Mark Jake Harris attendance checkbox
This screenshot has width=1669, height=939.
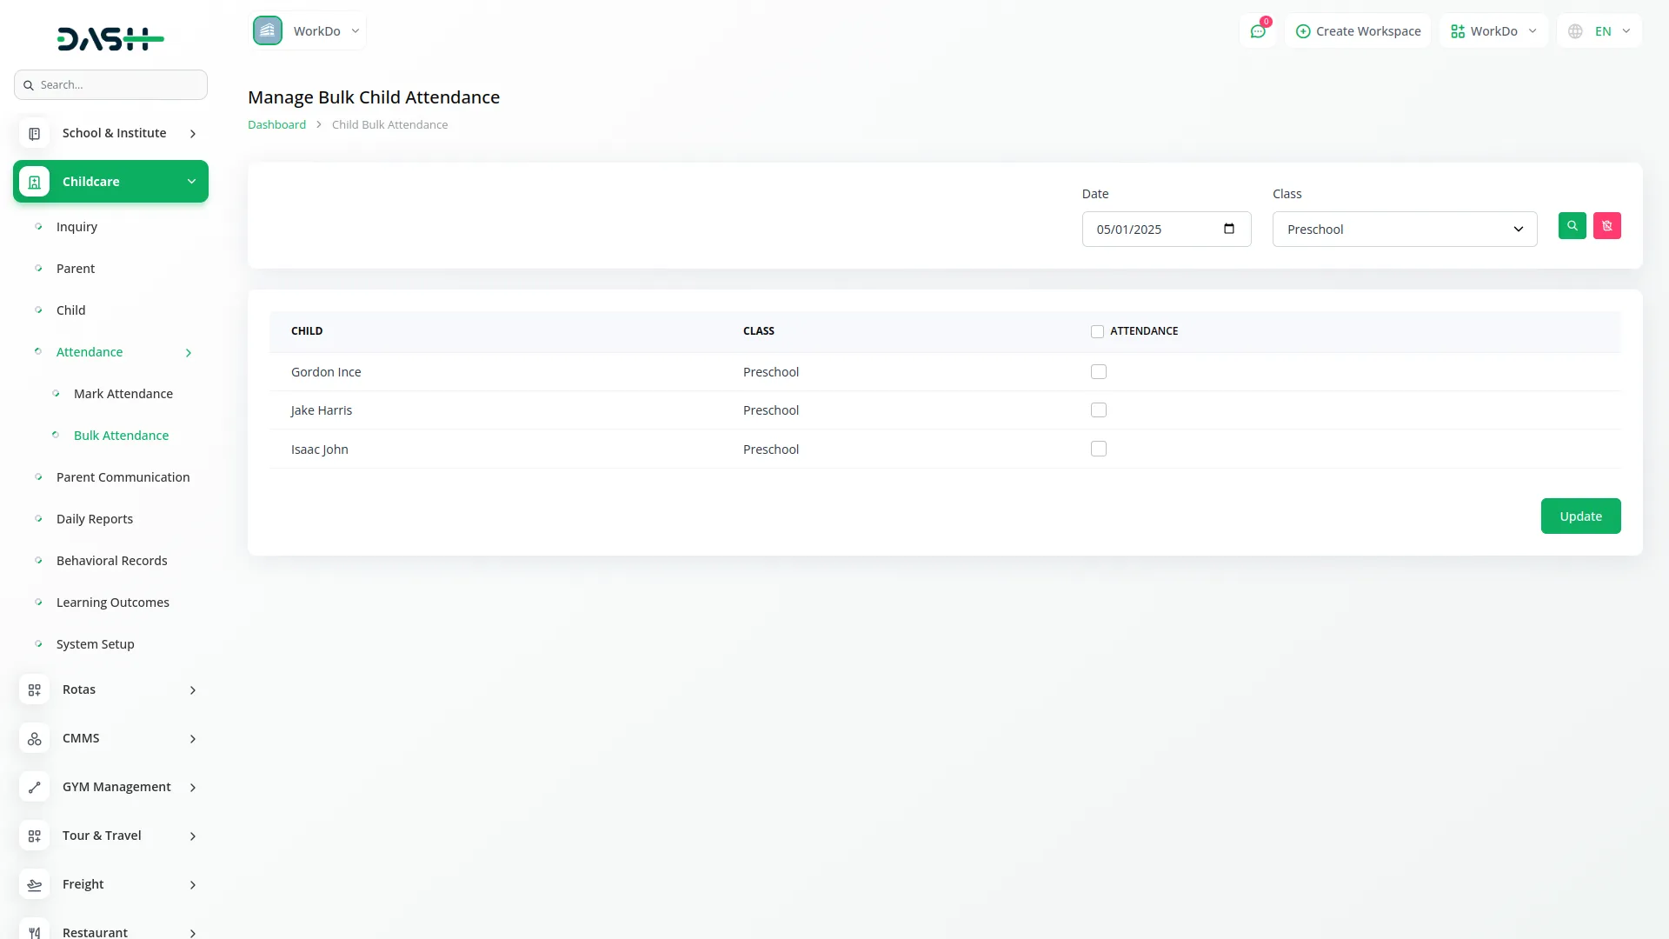point(1099,410)
